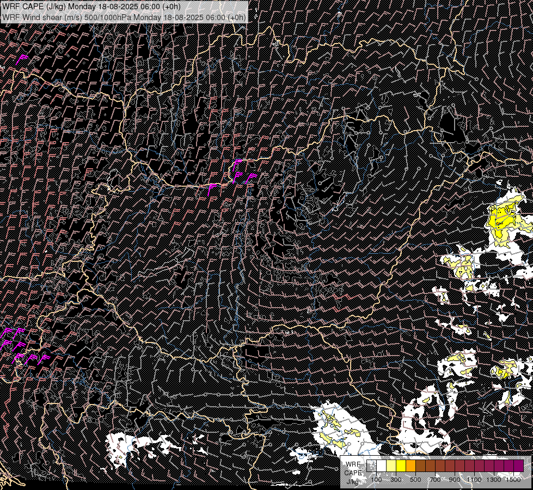Click the '300' legend tick label
Viewport: 533px width, 490px height.
396,480
